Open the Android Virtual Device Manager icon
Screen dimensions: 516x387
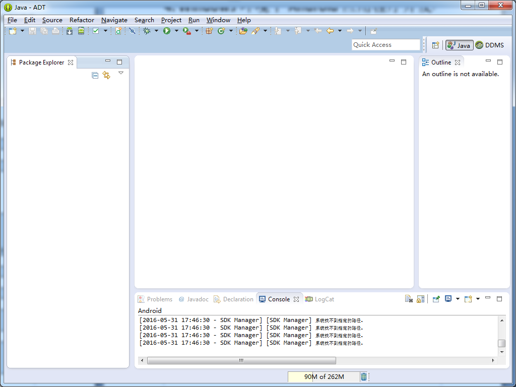click(x=81, y=31)
